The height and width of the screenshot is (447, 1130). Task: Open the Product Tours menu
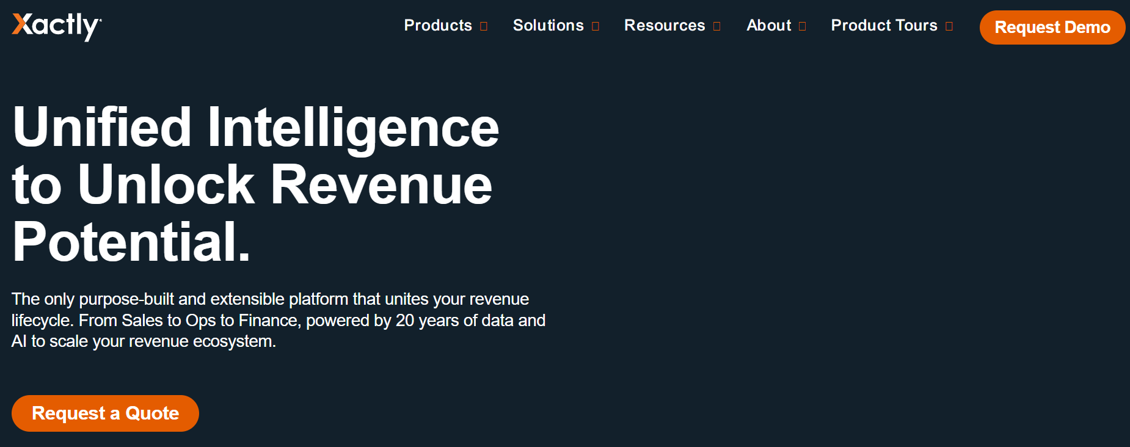(884, 26)
